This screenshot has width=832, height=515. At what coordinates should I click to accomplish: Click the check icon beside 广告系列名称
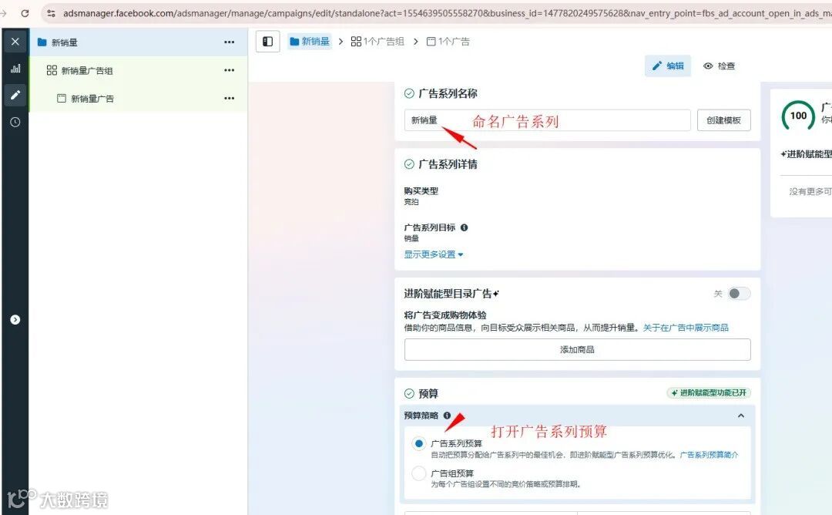[x=409, y=93]
